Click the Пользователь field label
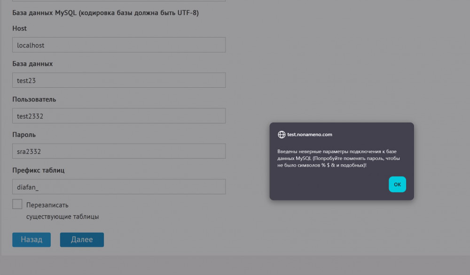This screenshot has width=470, height=275. click(x=34, y=99)
